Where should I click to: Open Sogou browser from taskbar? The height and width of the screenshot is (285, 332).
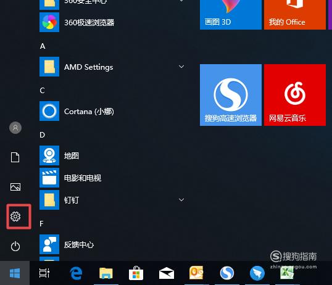pos(226,273)
